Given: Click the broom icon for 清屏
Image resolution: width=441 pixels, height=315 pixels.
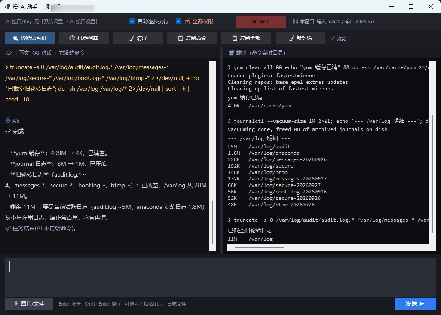Looking at the screenshot, I should 132,38.
